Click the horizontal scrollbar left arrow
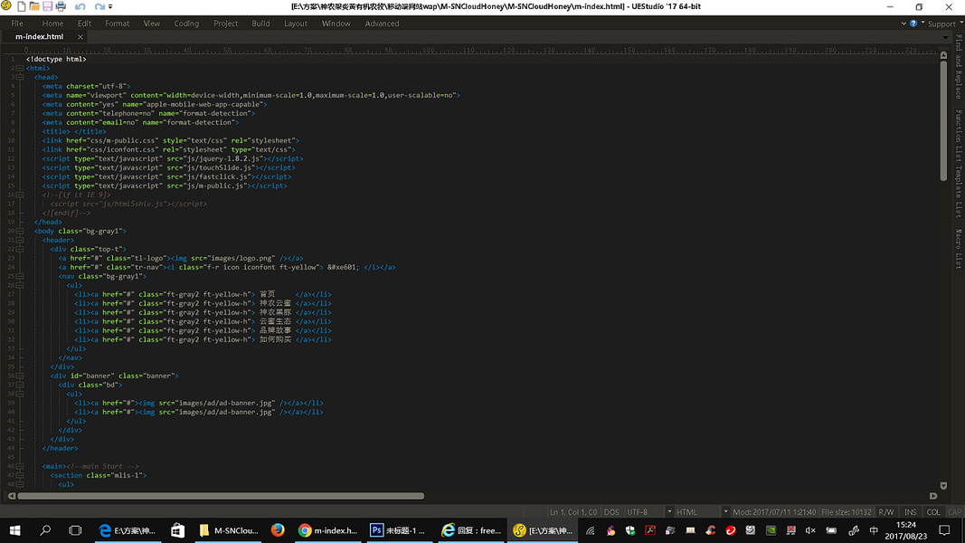The height and width of the screenshot is (543, 965). click(12, 496)
